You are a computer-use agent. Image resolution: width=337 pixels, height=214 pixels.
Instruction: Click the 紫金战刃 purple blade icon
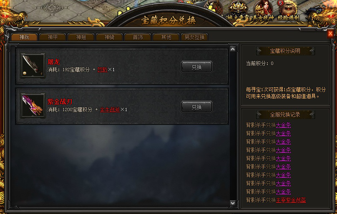[33, 106]
